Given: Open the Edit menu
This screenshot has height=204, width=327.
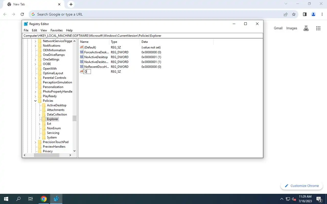Looking at the screenshot, I should [x=34, y=30].
